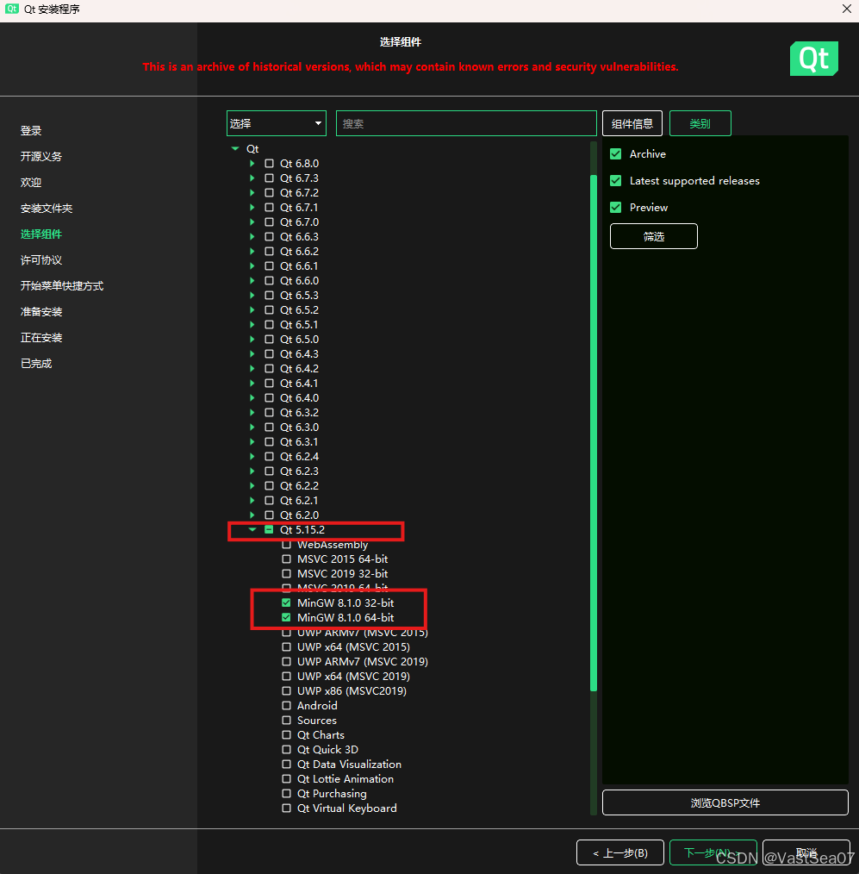This screenshot has height=874, width=859.
Task: Select 选择组件 step in sidebar
Action: [x=41, y=234]
